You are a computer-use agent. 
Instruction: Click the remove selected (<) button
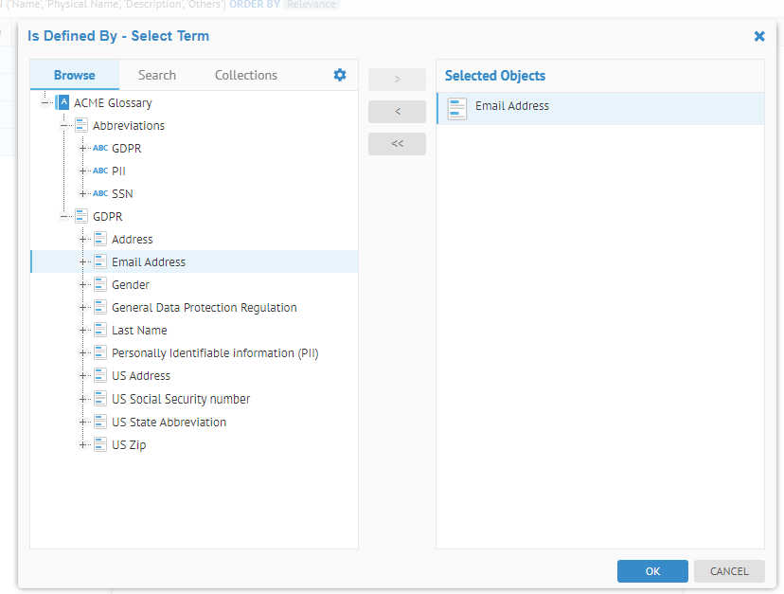[397, 112]
